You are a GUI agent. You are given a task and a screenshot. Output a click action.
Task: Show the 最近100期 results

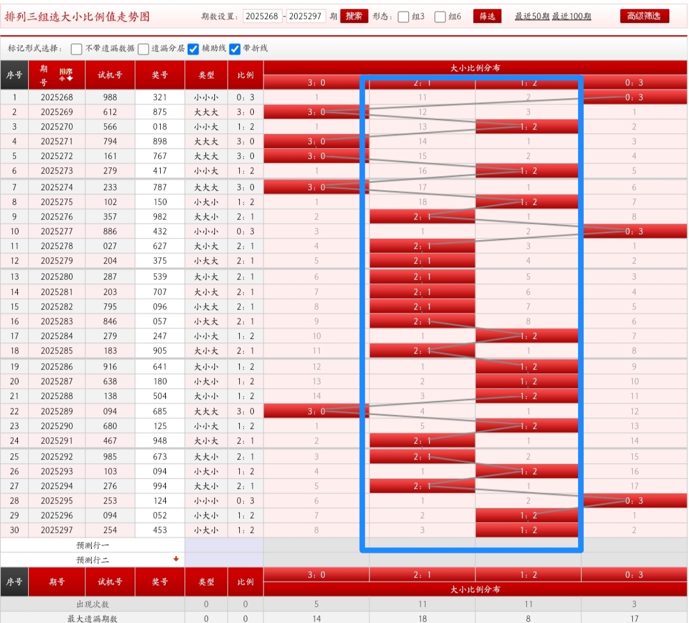pos(572,17)
